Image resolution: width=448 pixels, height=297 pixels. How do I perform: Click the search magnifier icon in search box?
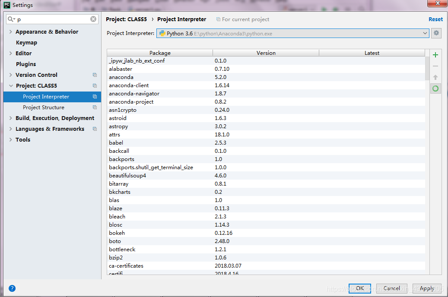[11, 19]
